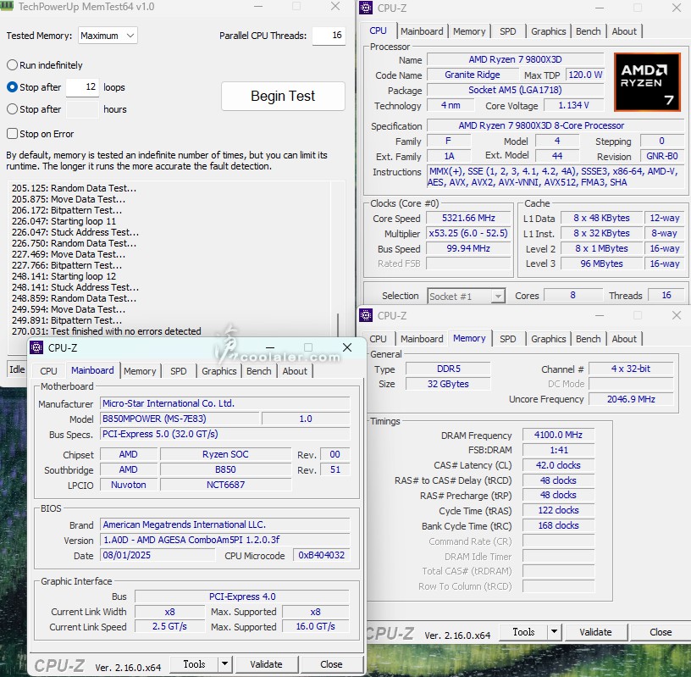Image resolution: width=691 pixels, height=677 pixels.
Task: Switch to CPU tab in Mainboard CPU-Z window
Action: [x=48, y=371]
